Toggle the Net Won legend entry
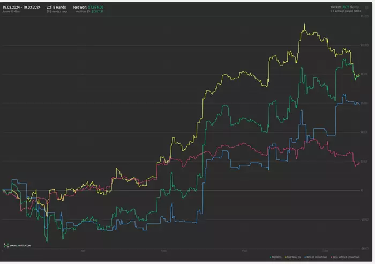This screenshot has height=264, width=375. 276,257
